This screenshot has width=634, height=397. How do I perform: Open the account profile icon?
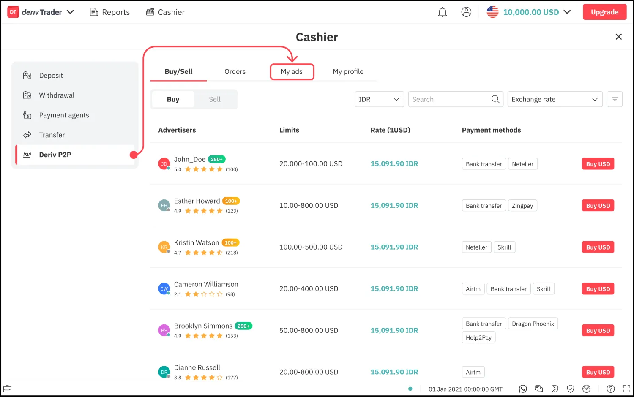(466, 12)
